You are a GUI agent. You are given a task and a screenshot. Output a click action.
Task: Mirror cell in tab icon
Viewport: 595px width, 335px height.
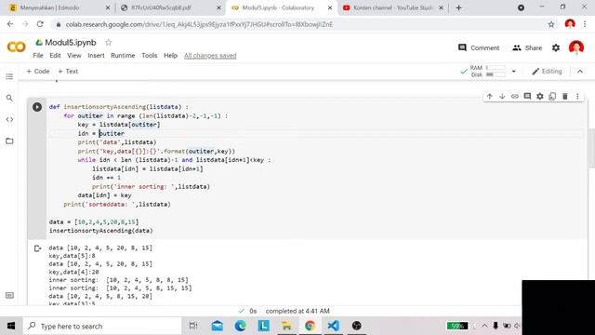coord(552,97)
